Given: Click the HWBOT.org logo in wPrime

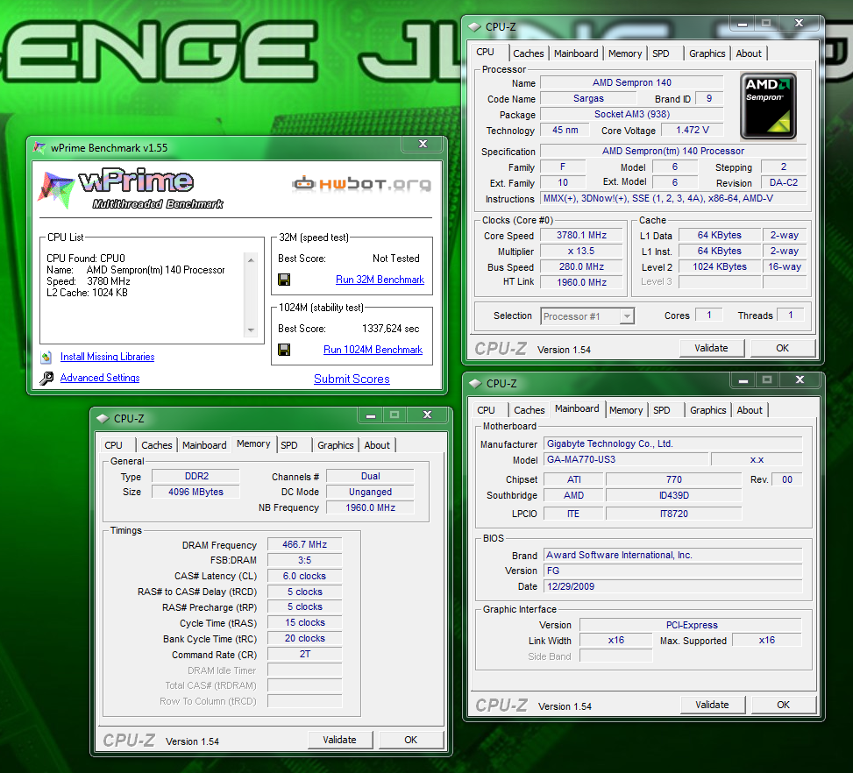Looking at the screenshot, I should (362, 184).
